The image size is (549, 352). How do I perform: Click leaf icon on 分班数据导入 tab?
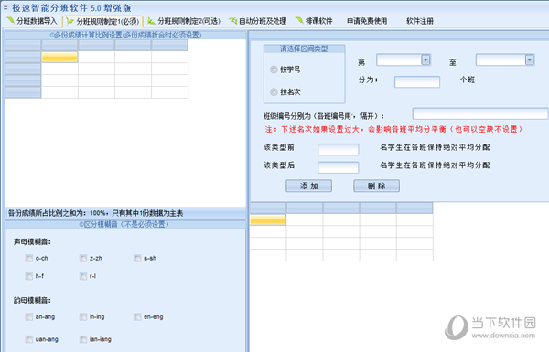tap(10, 21)
